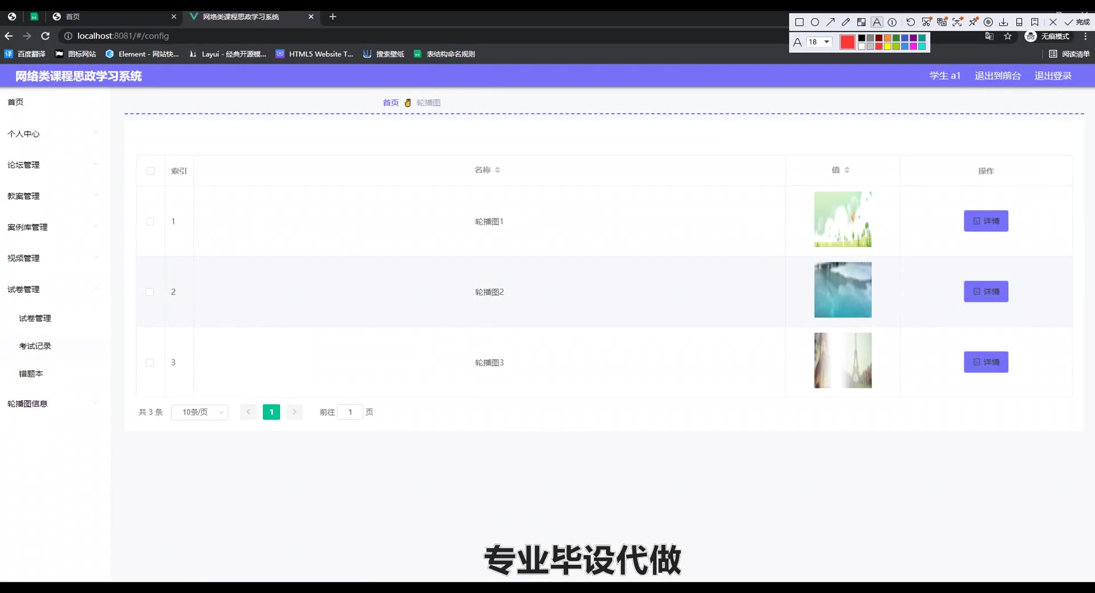Click the scissors capture icon

(927, 22)
